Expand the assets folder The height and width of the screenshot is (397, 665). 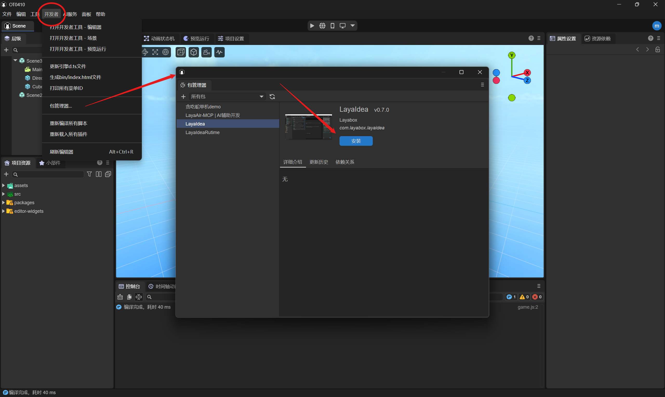click(x=3, y=186)
